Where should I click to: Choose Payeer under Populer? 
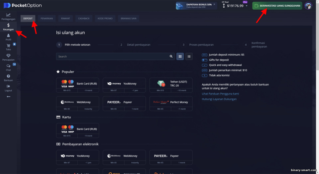(124, 104)
